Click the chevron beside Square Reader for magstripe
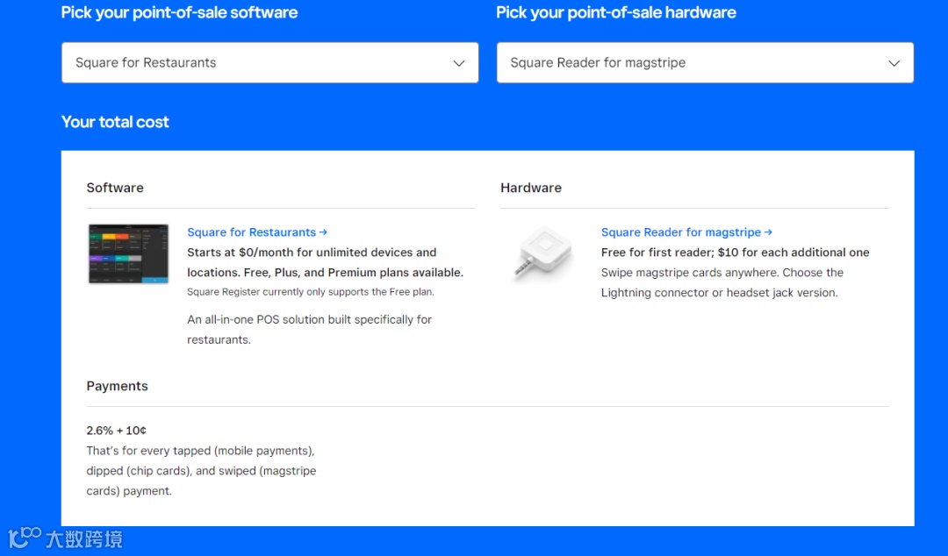Viewport: 948px width, 556px height. (894, 63)
